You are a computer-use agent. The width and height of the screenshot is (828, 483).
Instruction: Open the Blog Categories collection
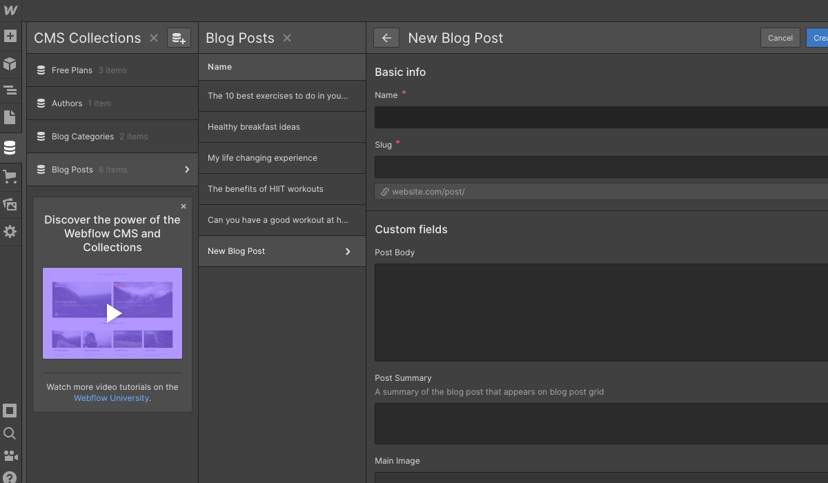[112, 137]
